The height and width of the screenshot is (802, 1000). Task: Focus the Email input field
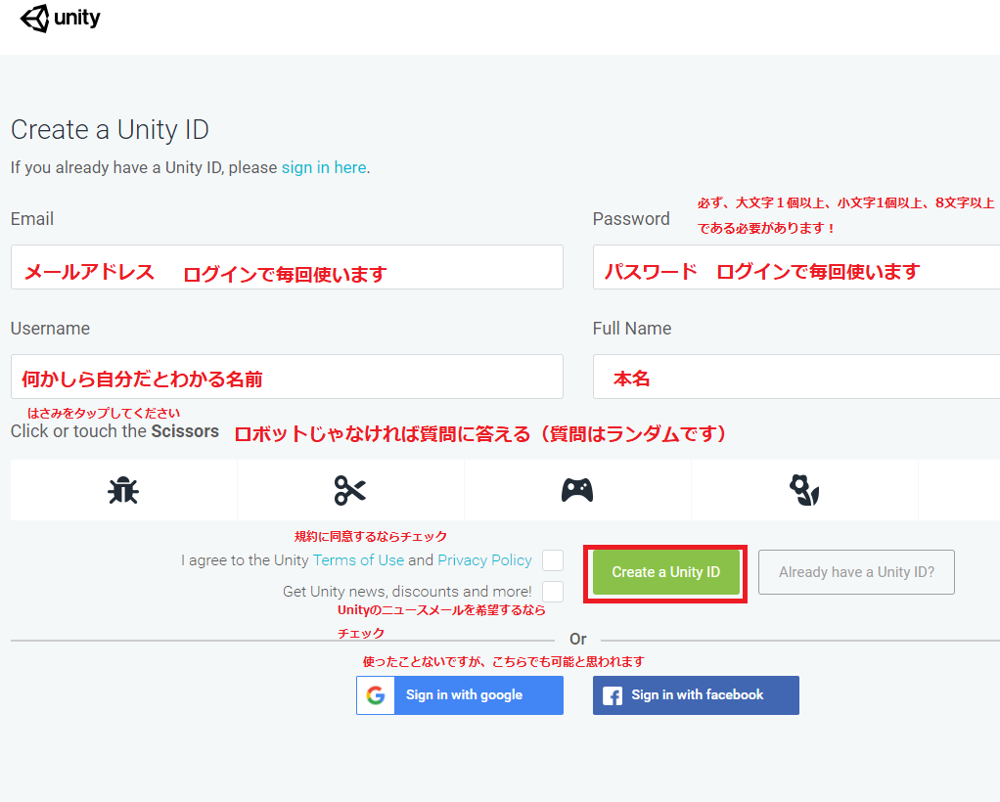click(x=287, y=267)
